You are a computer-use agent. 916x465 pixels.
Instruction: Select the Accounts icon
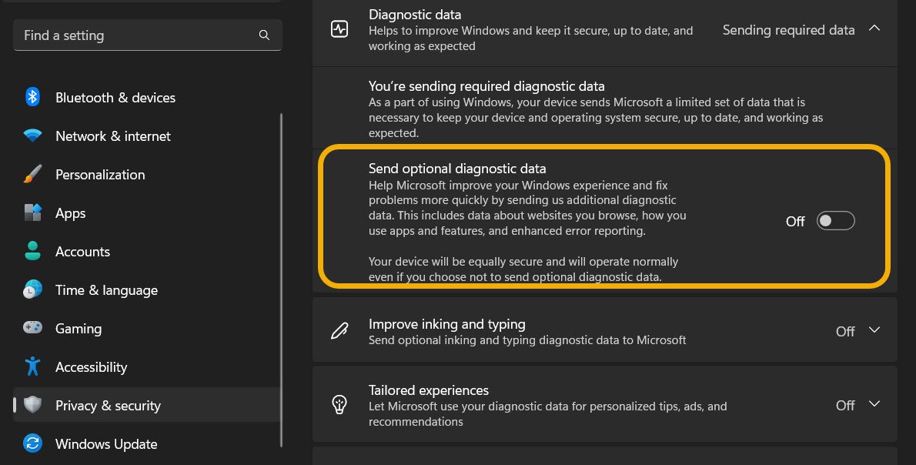(x=32, y=251)
